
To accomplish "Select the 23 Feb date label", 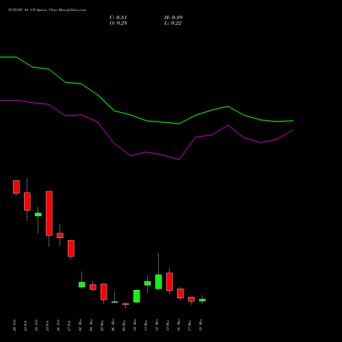I will pos(26,326).
